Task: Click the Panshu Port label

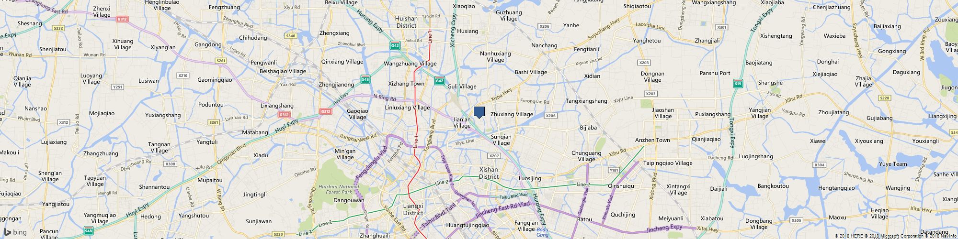Action: click(715, 73)
